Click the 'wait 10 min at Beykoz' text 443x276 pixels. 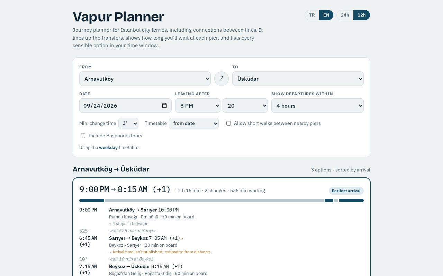131,259
